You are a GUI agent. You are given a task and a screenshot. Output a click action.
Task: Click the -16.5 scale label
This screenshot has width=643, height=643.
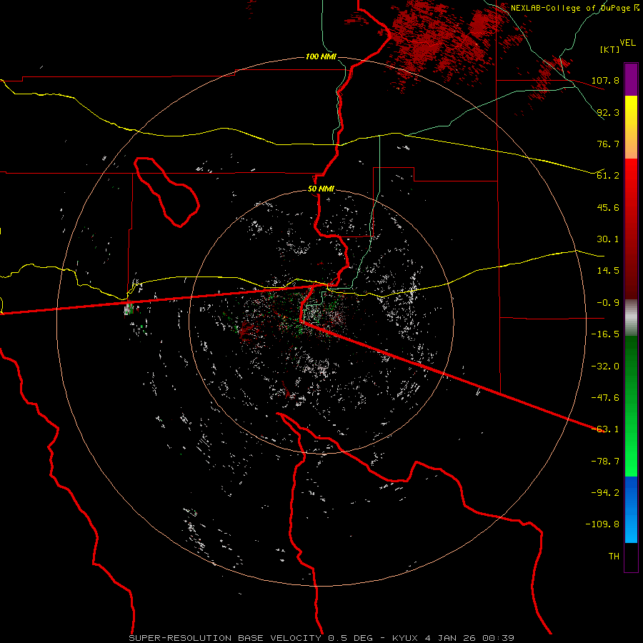605,334
